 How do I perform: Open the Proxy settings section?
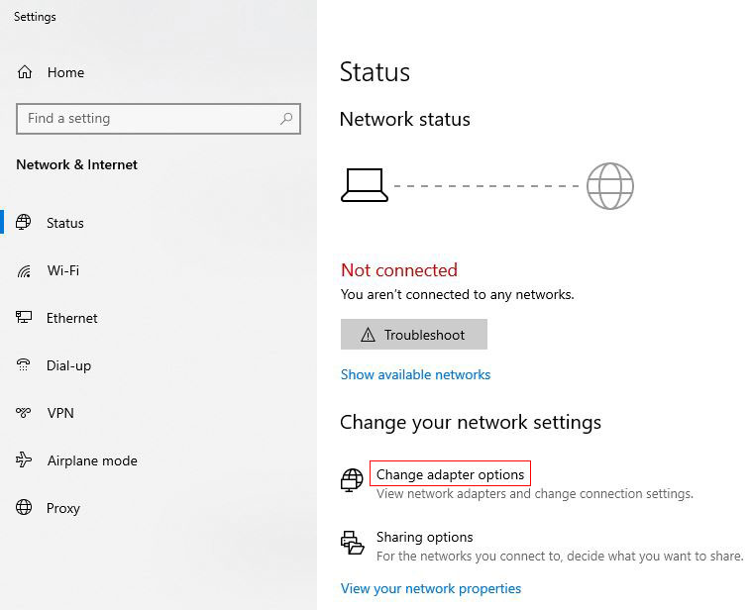[62, 508]
